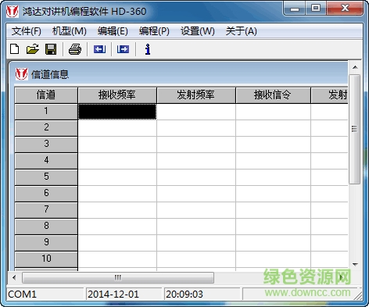Select channel row header 9
This screenshot has width=369, height=307.
tap(46, 243)
